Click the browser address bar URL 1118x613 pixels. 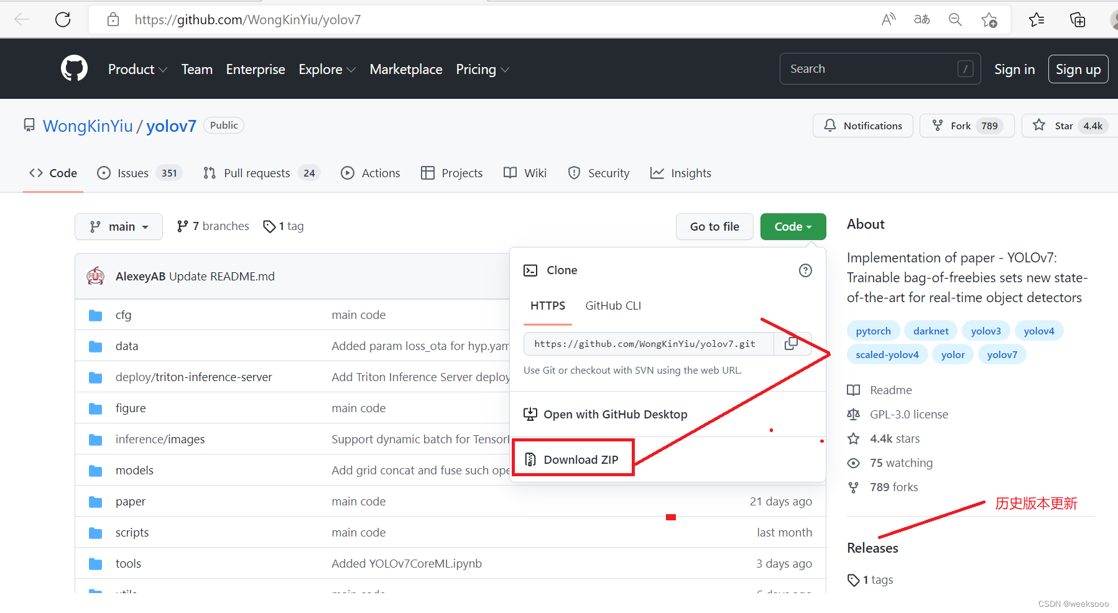point(247,19)
